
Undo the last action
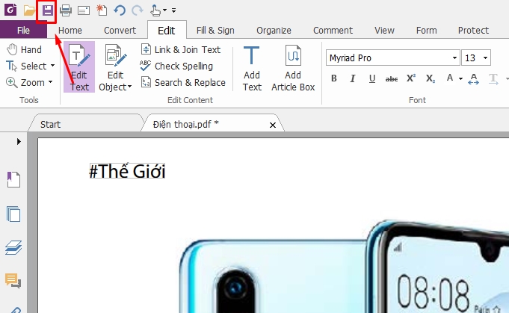point(120,10)
